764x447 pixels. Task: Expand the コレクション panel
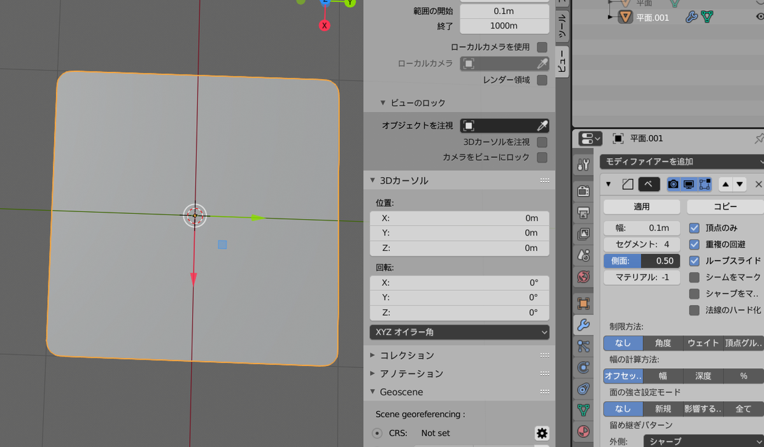(x=372, y=355)
